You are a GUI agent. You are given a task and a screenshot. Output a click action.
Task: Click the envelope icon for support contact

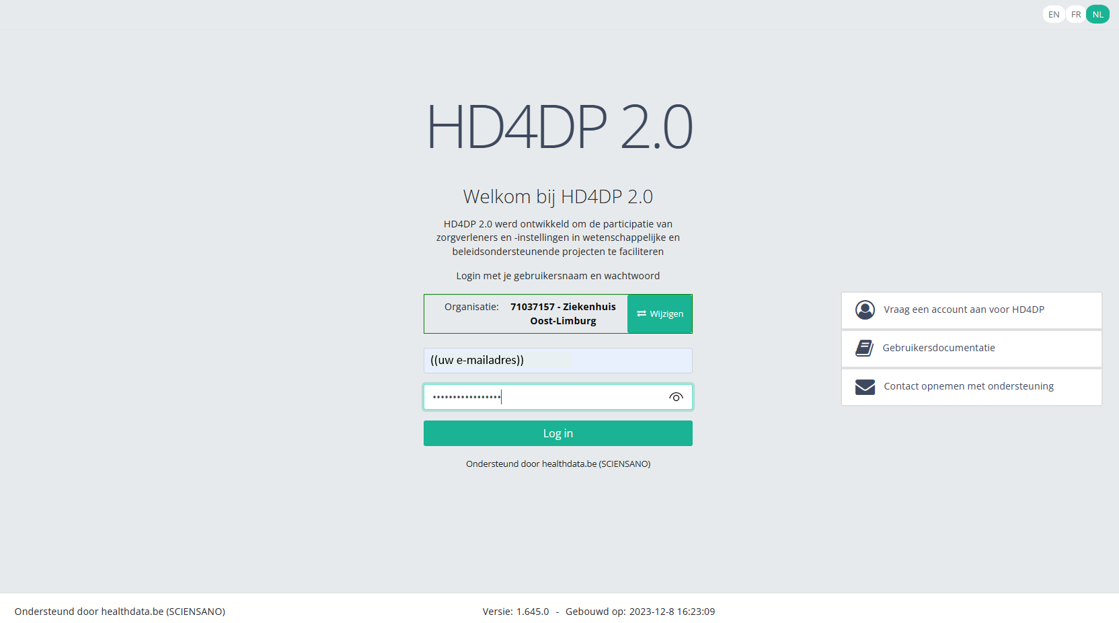coord(865,387)
